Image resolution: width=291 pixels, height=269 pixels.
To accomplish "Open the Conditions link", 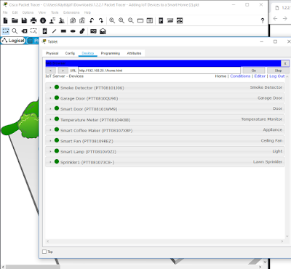I will [240, 76].
